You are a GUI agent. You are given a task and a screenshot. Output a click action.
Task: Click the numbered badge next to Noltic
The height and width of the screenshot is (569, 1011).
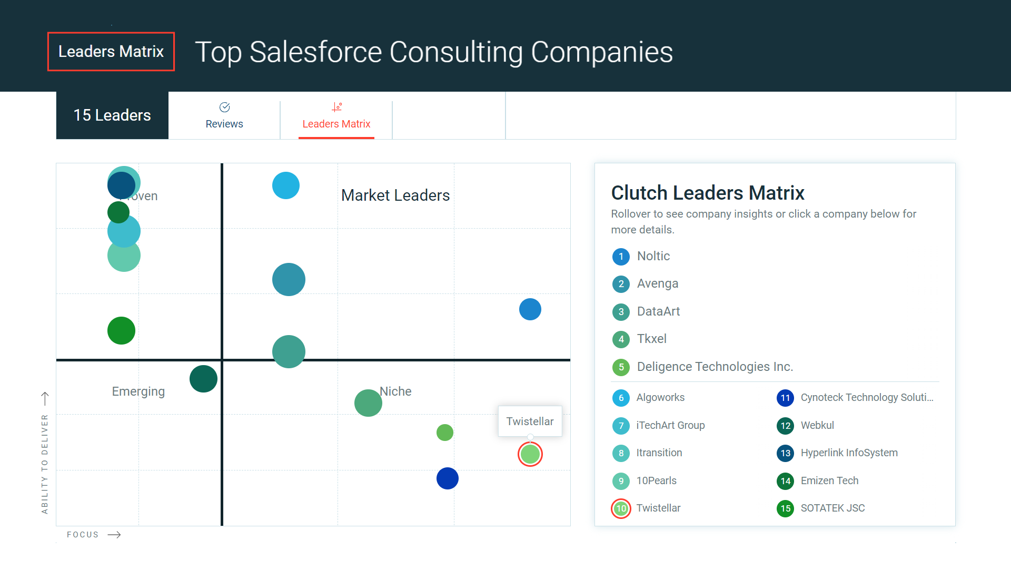coord(621,257)
